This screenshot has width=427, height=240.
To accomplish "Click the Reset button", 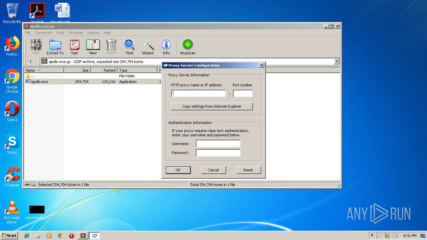I will pyautogui.click(x=248, y=170).
